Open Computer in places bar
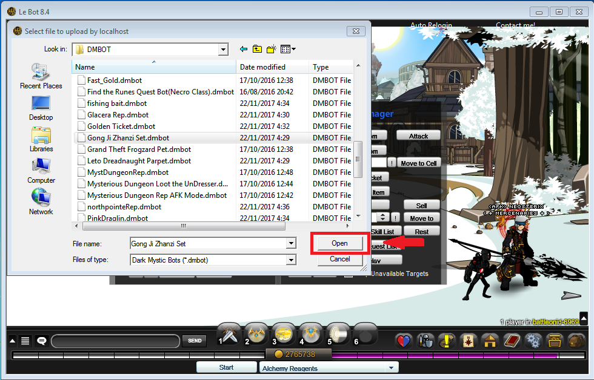The width and height of the screenshot is (594, 380). pyautogui.click(x=41, y=171)
